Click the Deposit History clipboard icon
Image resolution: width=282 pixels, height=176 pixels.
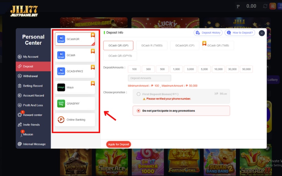pyautogui.click(x=198, y=33)
